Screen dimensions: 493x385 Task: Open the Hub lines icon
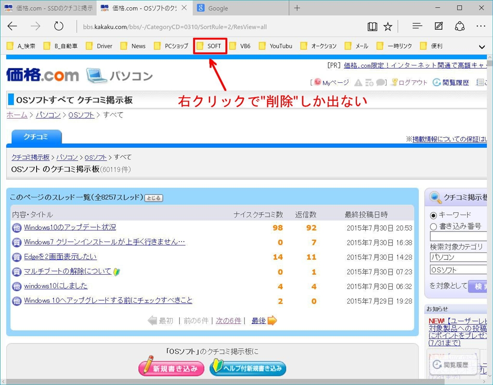[417, 26]
